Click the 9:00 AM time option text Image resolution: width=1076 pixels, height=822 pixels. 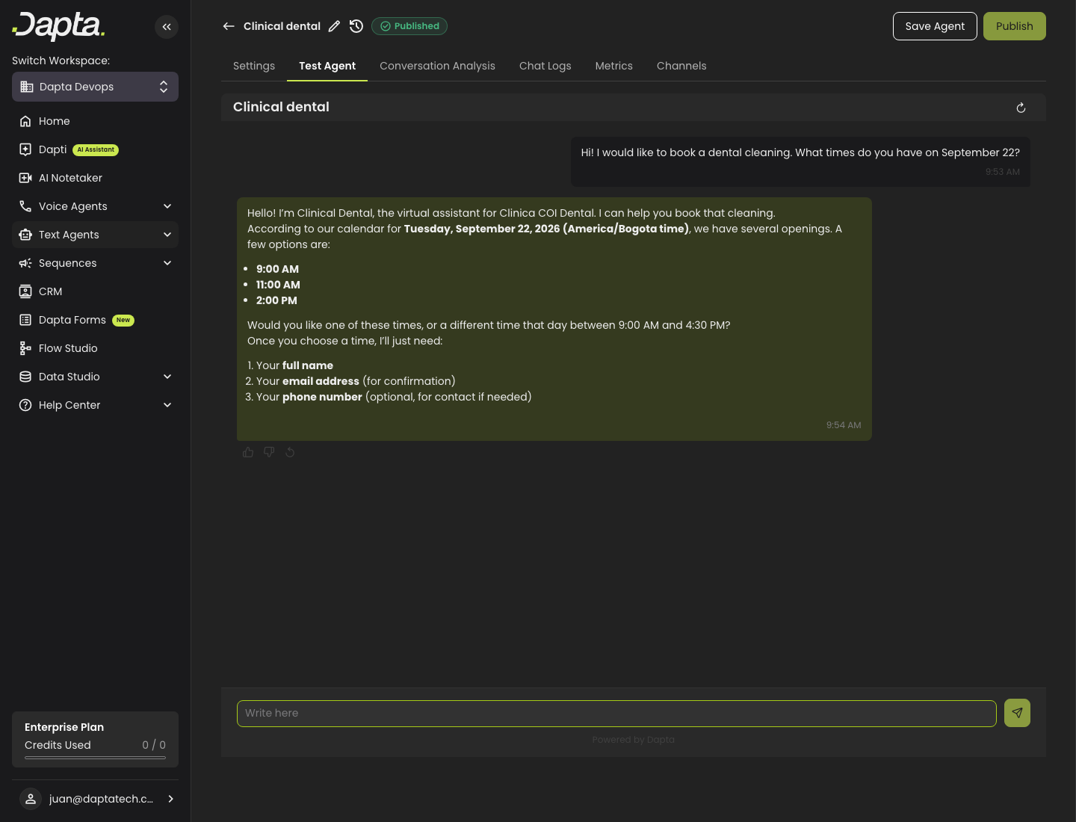point(277,269)
